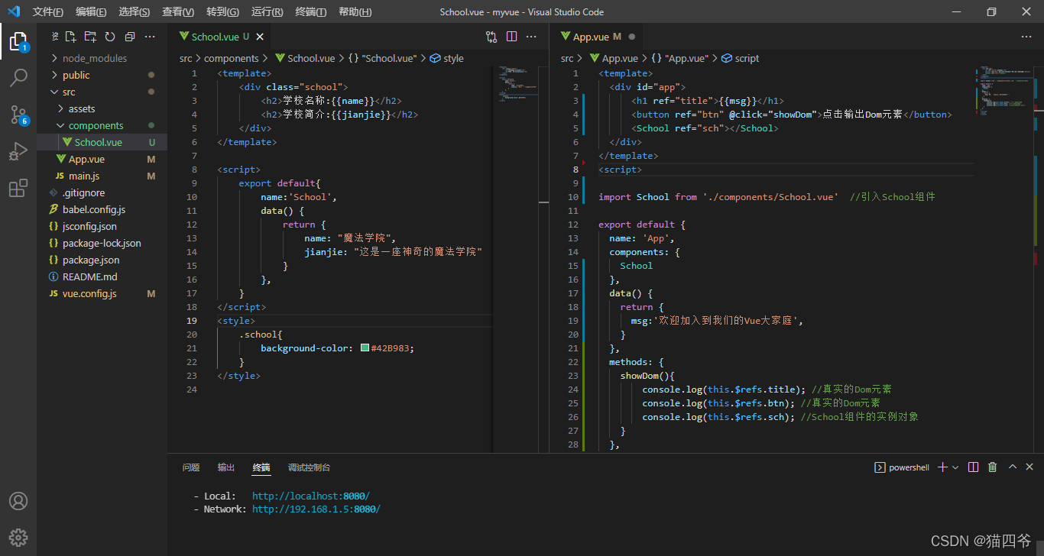
Task: Open the Search view in activity bar
Action: pyautogui.click(x=18, y=77)
